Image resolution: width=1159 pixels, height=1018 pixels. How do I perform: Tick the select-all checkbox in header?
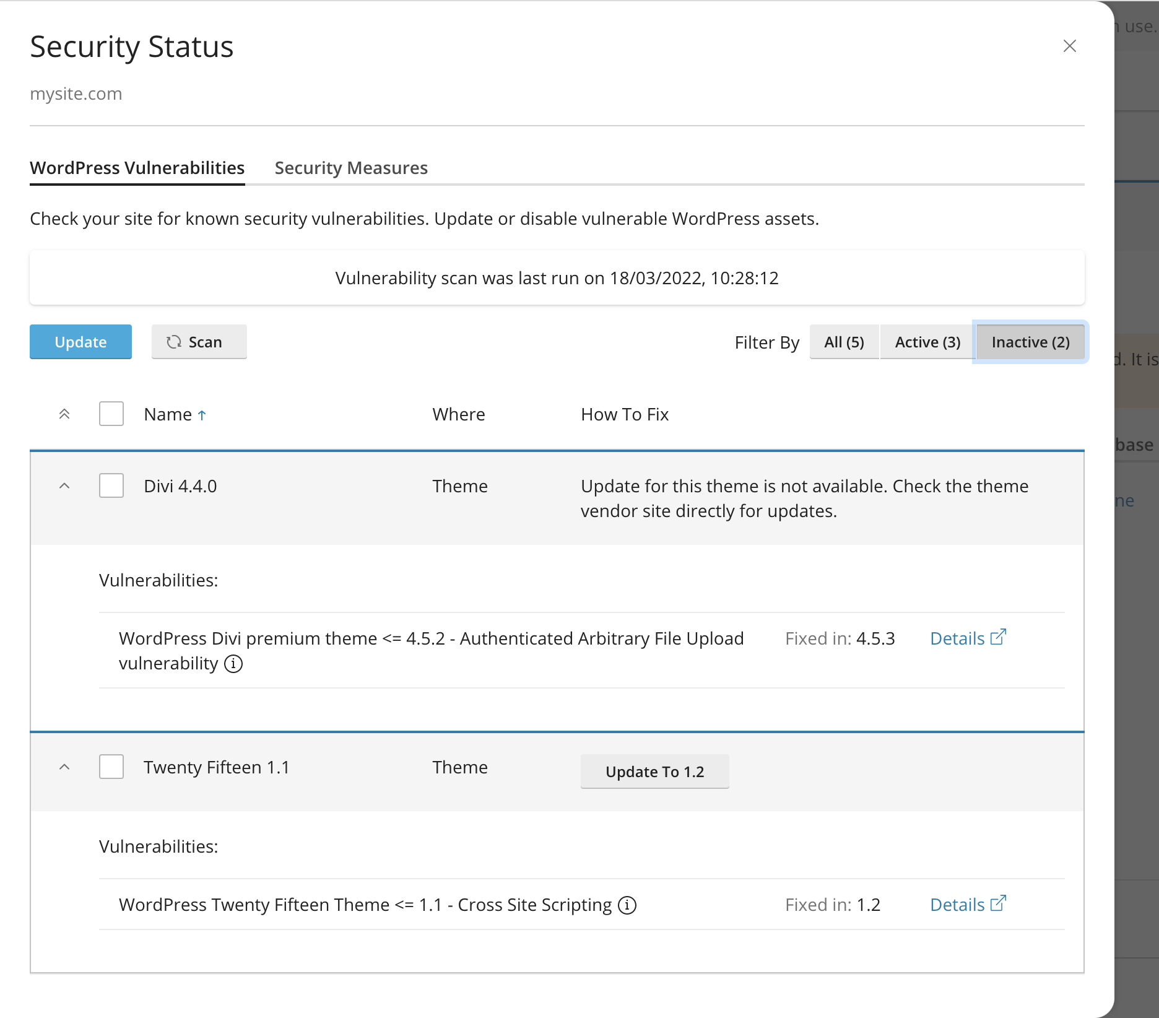pos(111,414)
